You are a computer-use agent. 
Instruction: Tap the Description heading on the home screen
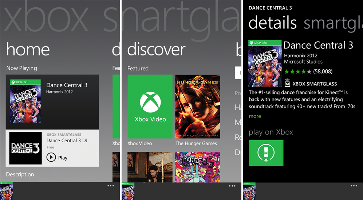(x=20, y=174)
